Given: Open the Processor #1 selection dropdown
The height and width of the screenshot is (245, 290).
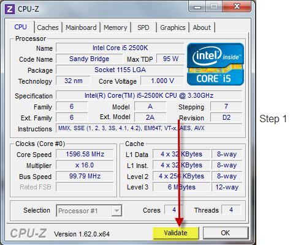Looking at the screenshot, I should click(x=89, y=211).
